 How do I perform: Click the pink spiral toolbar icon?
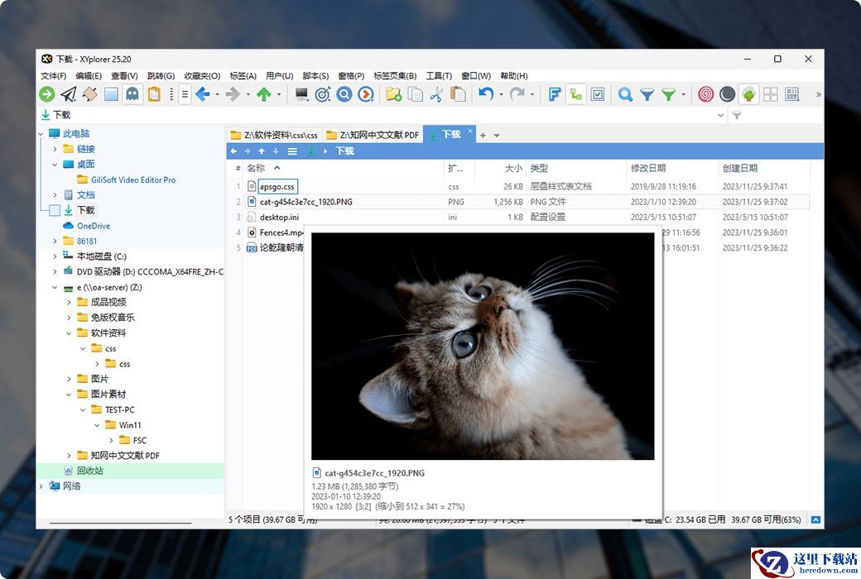coord(705,94)
